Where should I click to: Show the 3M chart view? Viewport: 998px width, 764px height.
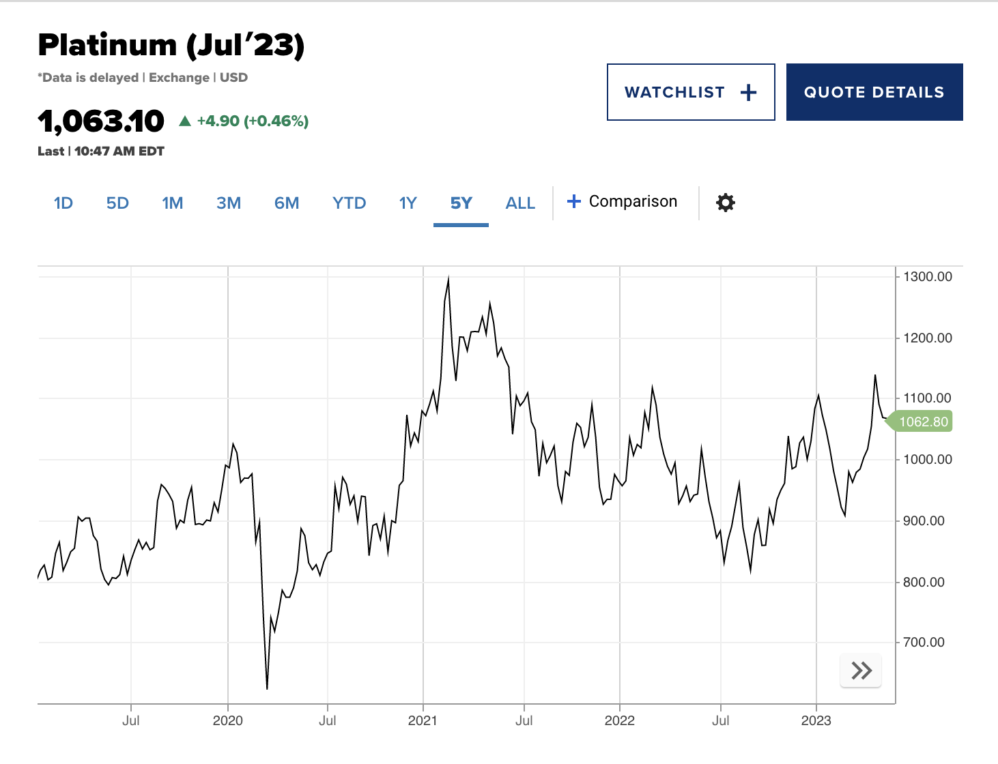pyautogui.click(x=229, y=203)
